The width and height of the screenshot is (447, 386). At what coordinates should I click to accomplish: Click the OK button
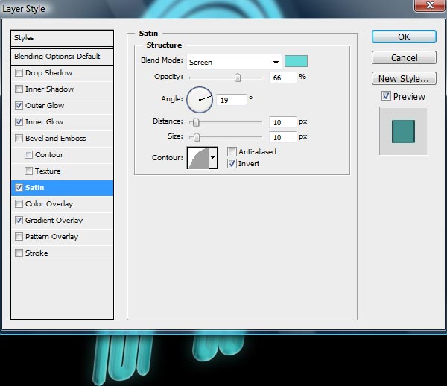(404, 37)
